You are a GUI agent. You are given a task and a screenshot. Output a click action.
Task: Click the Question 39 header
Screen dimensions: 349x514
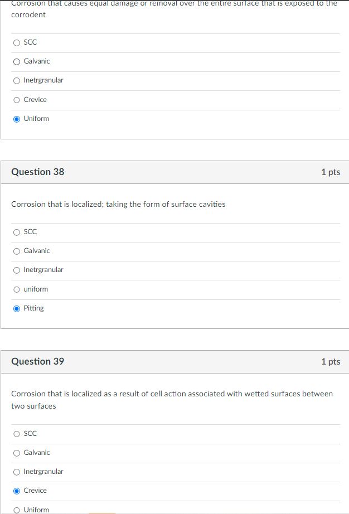pyautogui.click(x=38, y=361)
